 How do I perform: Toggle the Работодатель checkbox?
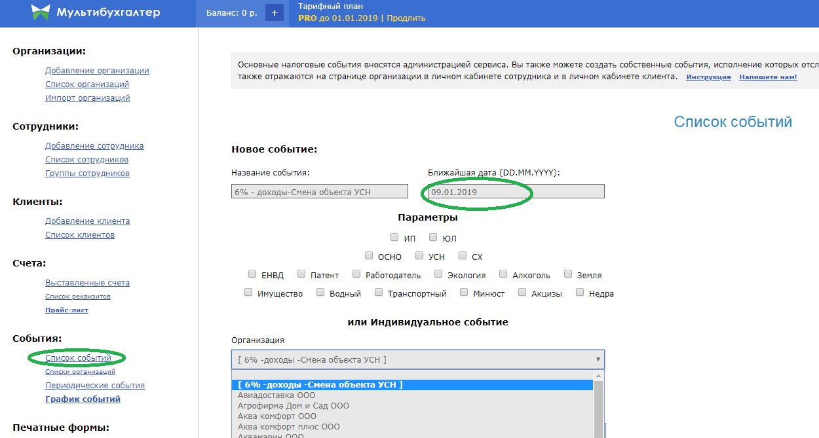pyautogui.click(x=356, y=274)
